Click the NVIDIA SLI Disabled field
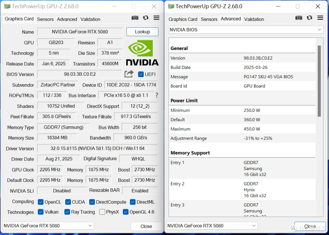 (62, 191)
